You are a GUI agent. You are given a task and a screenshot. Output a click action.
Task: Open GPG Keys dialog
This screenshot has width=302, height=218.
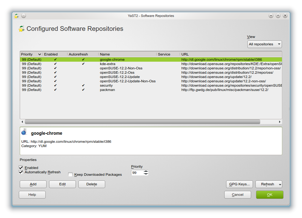coord(239,184)
